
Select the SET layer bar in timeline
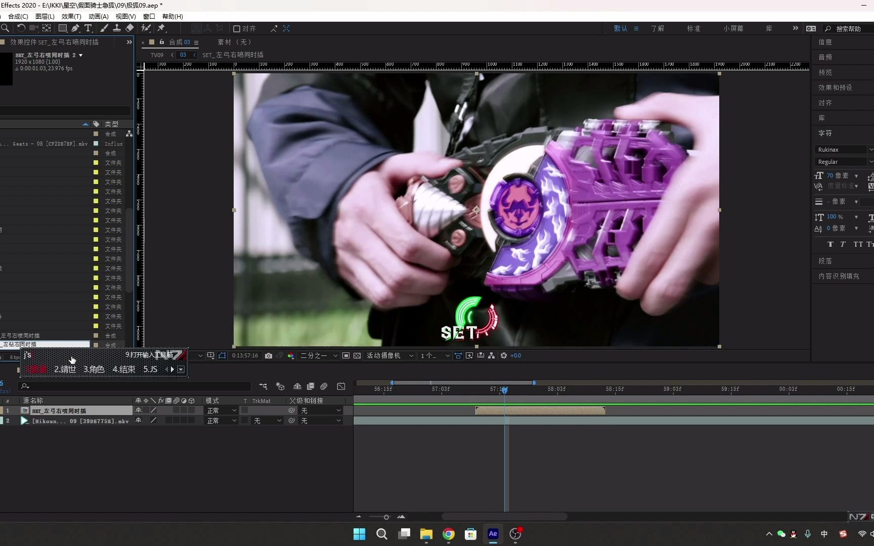(540, 411)
